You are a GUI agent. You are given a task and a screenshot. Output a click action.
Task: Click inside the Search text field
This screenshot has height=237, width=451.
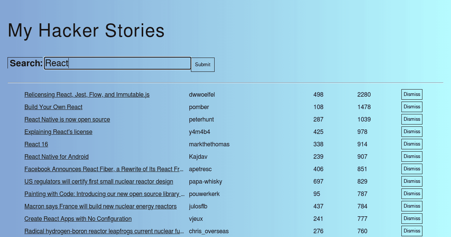point(117,63)
